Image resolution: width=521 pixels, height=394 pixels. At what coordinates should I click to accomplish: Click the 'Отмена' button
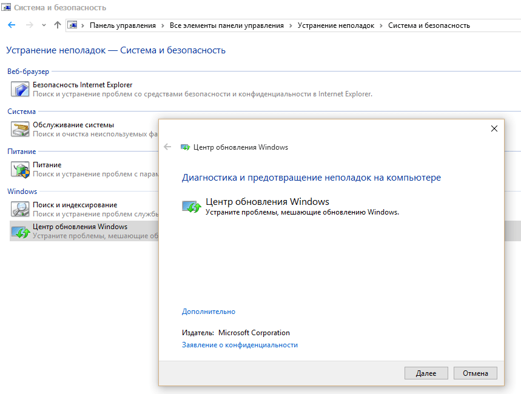pos(475,373)
